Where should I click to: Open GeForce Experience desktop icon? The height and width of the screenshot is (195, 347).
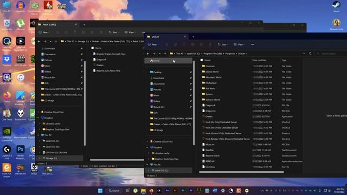pos(7,134)
